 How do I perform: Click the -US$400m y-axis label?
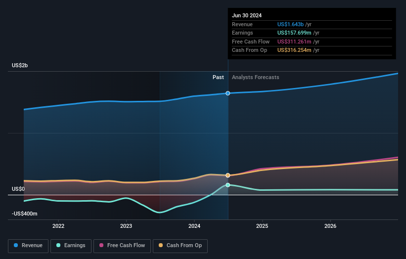pos(24,214)
